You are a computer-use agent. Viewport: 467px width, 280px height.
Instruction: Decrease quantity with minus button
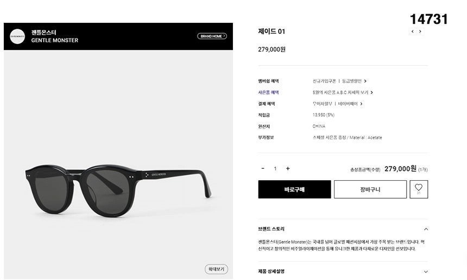(x=263, y=168)
